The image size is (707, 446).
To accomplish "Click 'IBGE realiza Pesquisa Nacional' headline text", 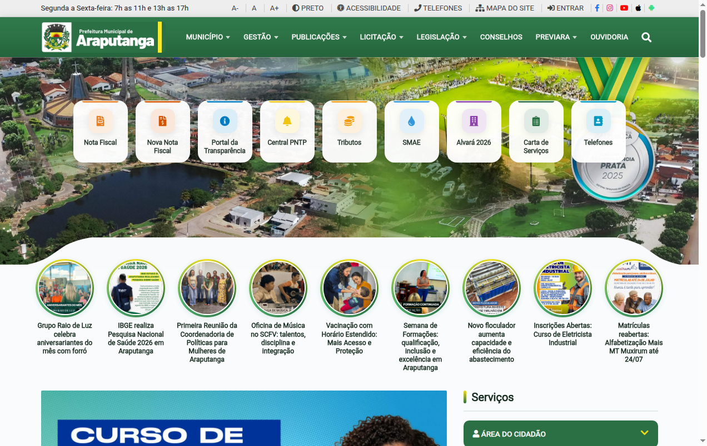I will tap(136, 338).
